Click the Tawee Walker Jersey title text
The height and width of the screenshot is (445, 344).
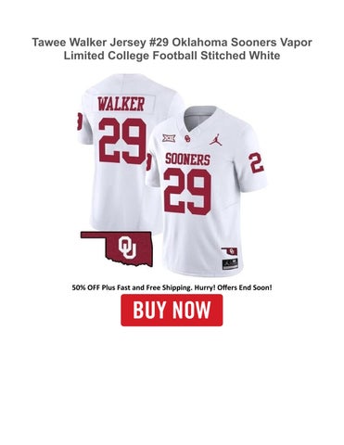[x=172, y=49]
